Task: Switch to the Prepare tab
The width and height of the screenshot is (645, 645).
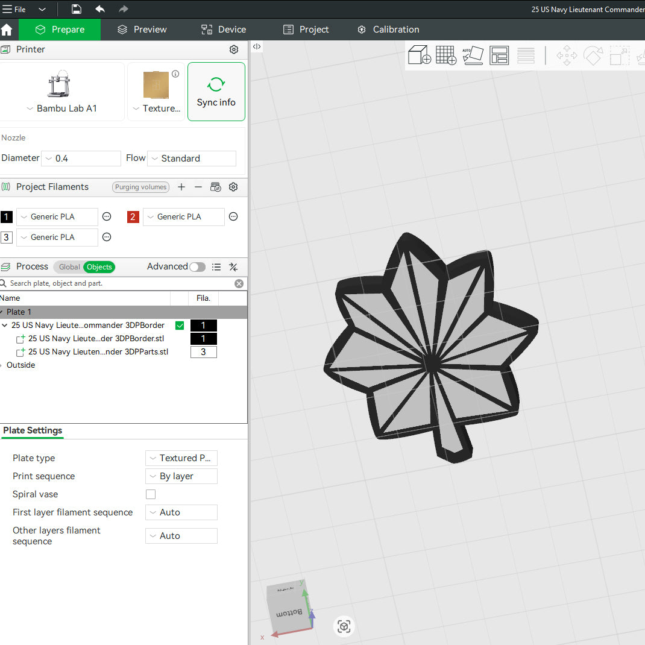Action: click(x=60, y=30)
